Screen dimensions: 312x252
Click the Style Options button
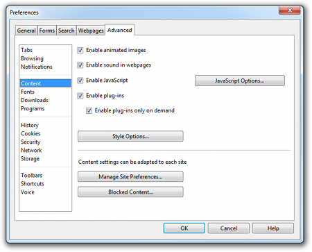(130, 136)
